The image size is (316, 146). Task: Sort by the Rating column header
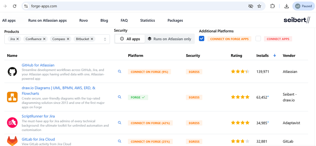coord(236,56)
